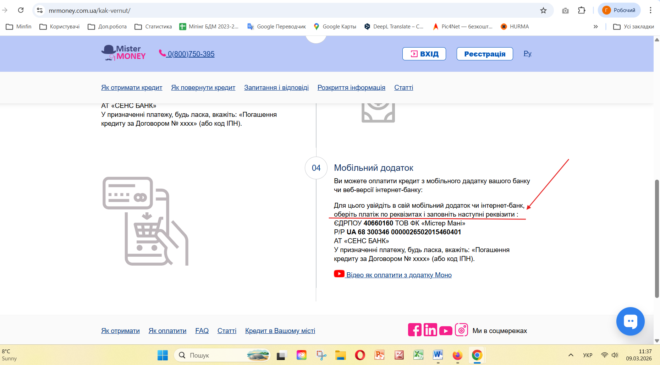Open the Chrome extensions puzzle icon
Viewport: 660px width, 365px height.
pos(582,10)
